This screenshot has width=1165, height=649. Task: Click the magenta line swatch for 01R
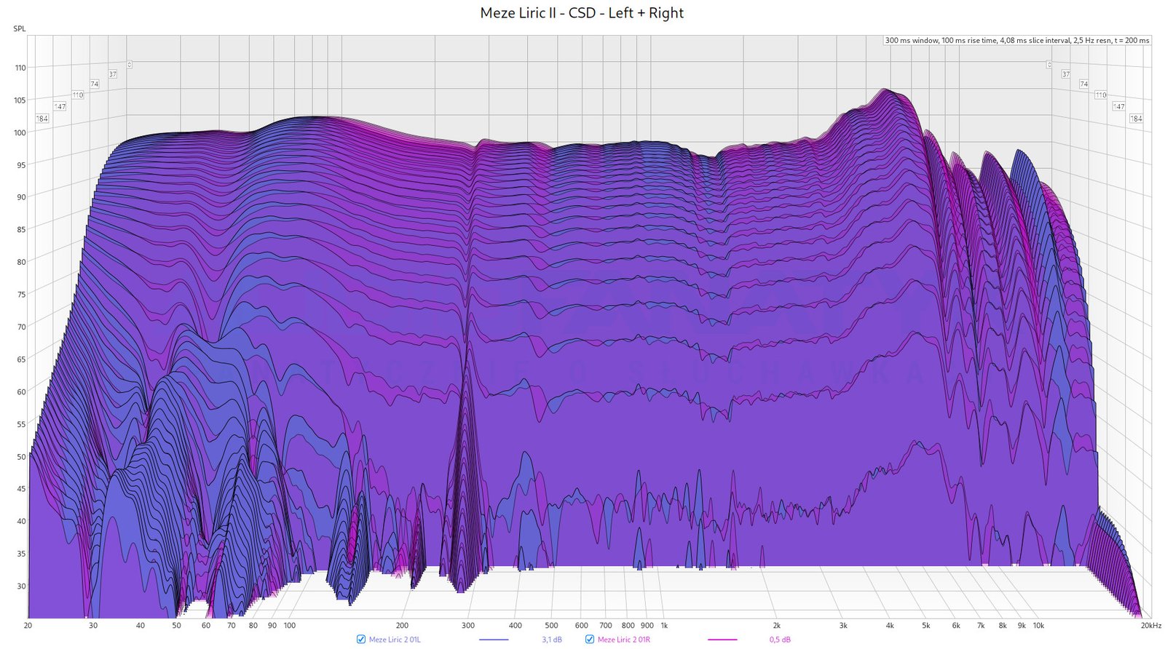point(722,640)
